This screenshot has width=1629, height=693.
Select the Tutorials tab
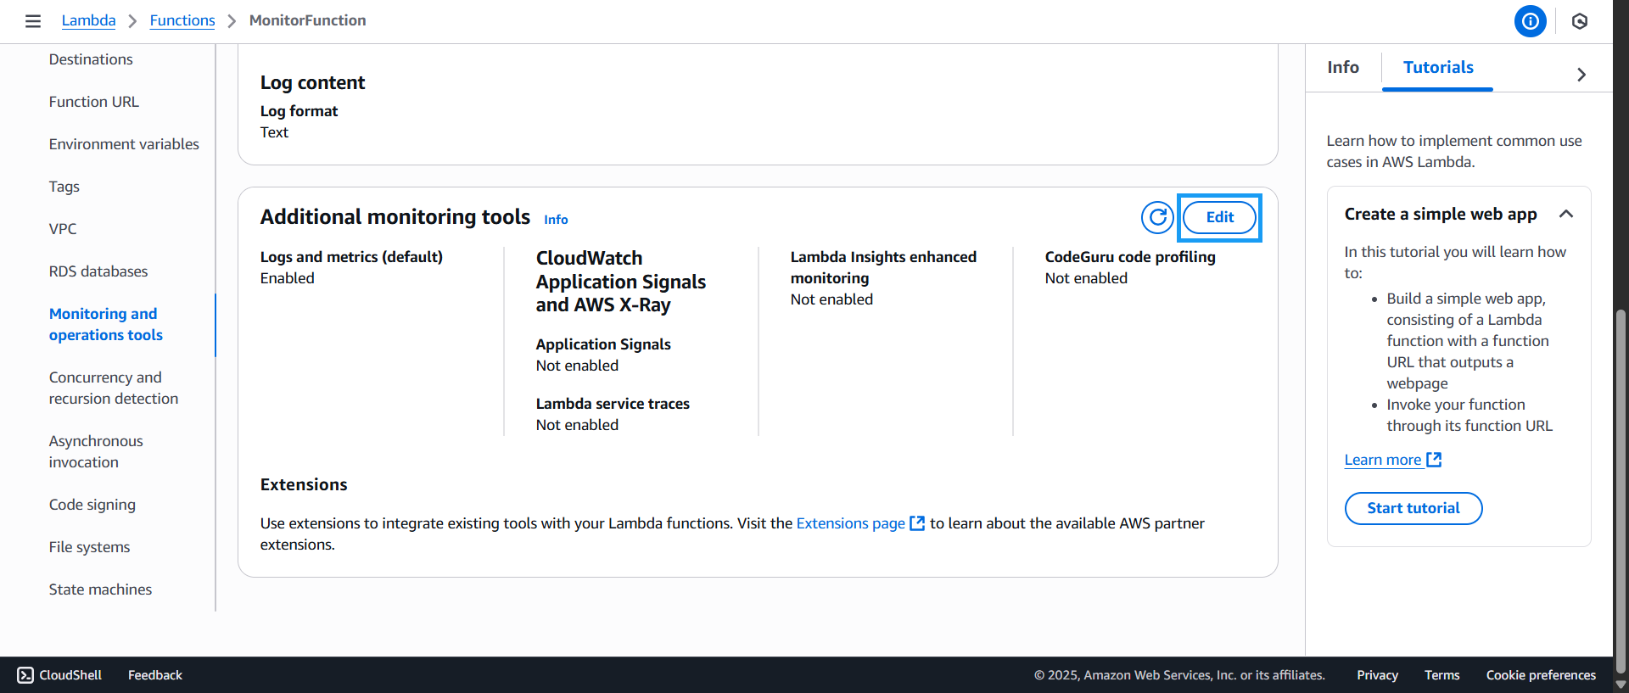[x=1437, y=68]
